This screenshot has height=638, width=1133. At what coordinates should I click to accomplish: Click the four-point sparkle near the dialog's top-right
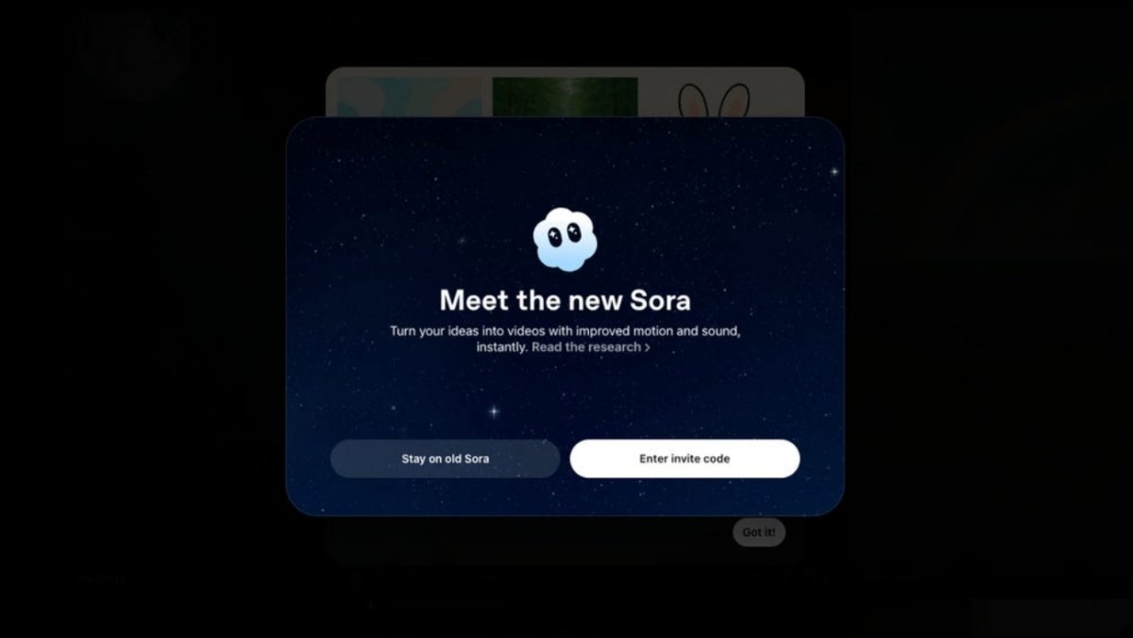(835, 172)
